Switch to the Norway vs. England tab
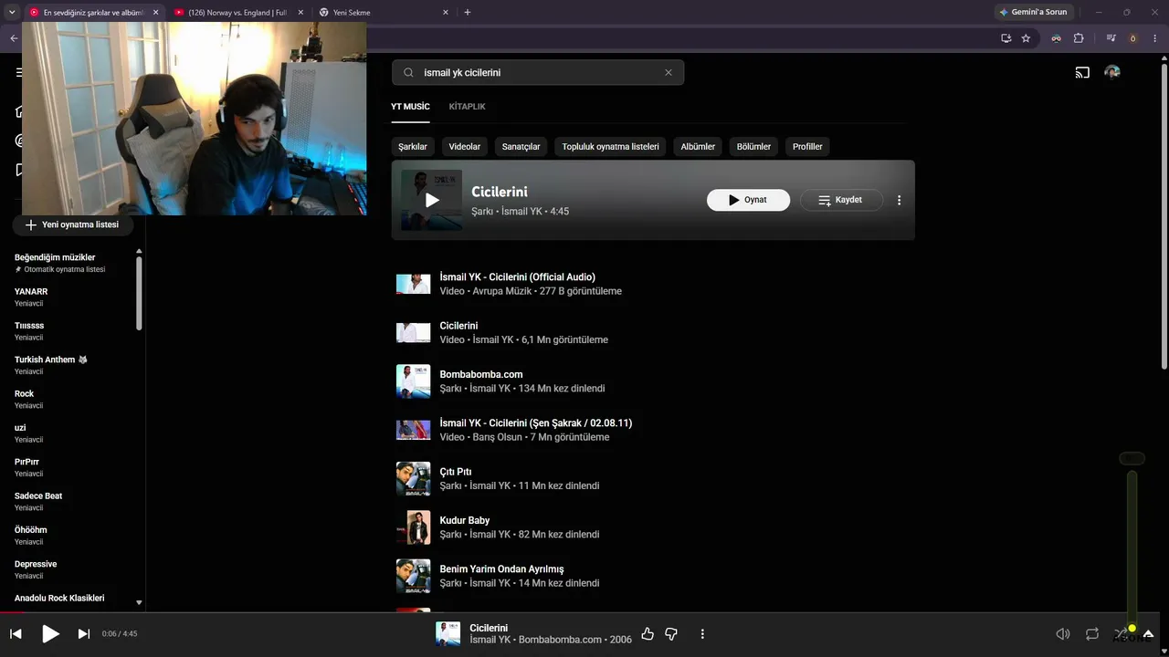 (237, 13)
